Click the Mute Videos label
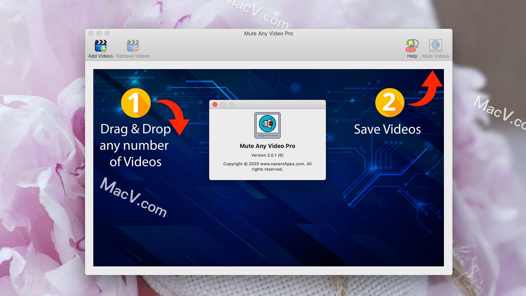 [435, 56]
